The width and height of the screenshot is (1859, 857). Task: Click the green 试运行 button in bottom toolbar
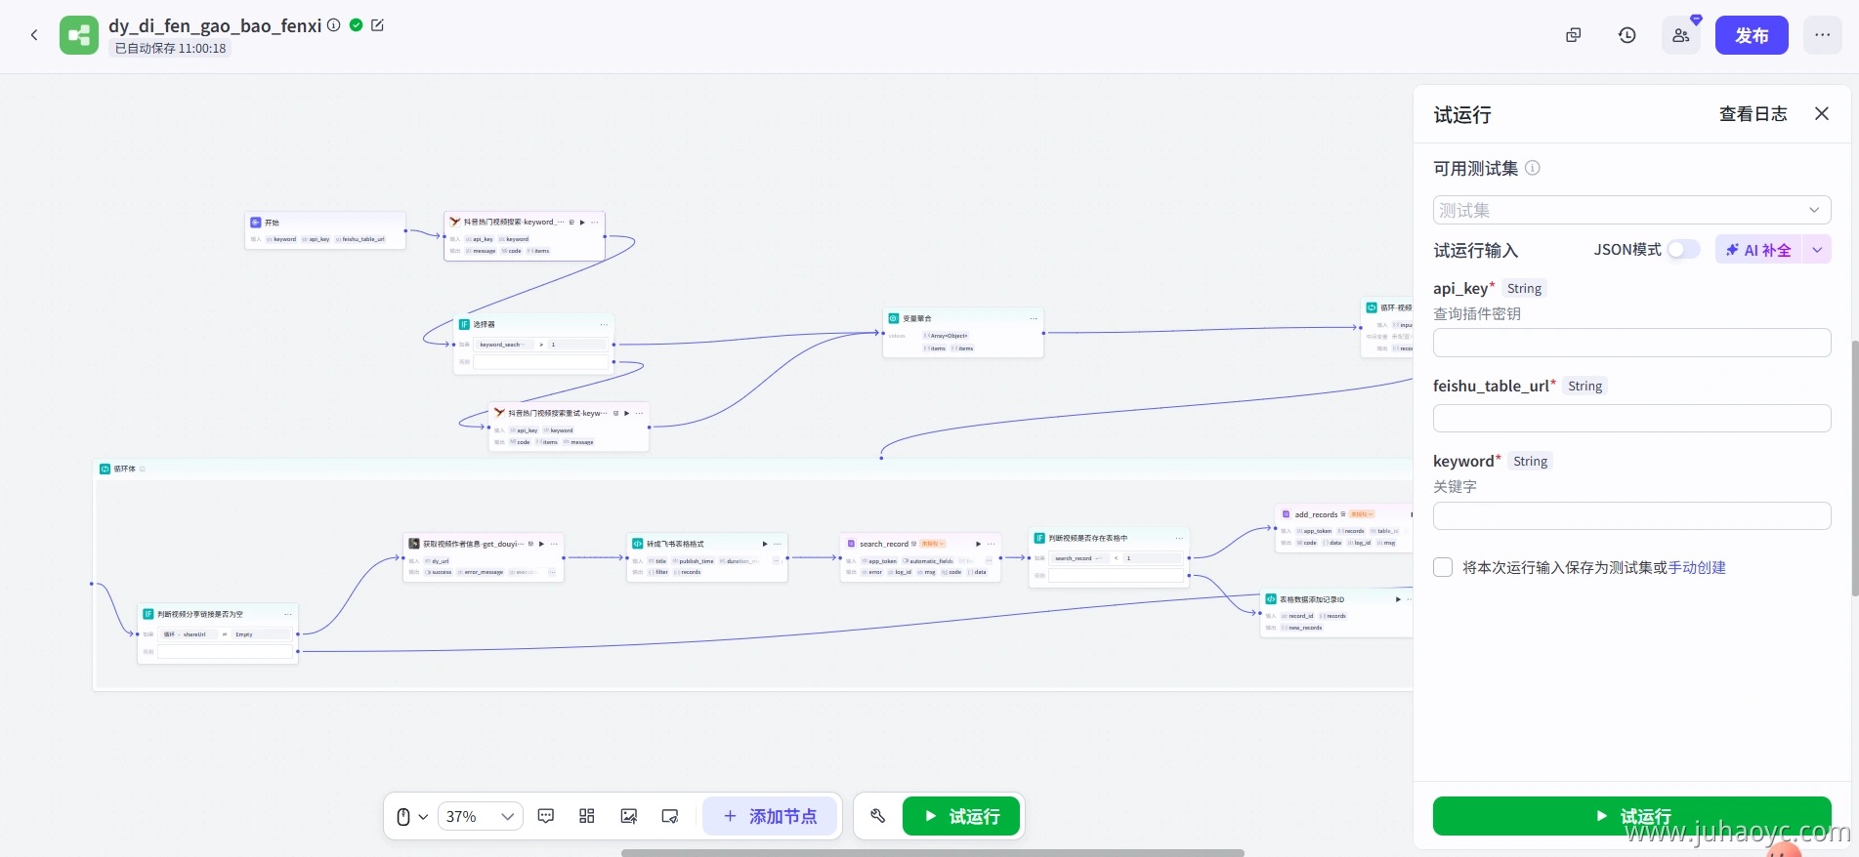pos(961,816)
